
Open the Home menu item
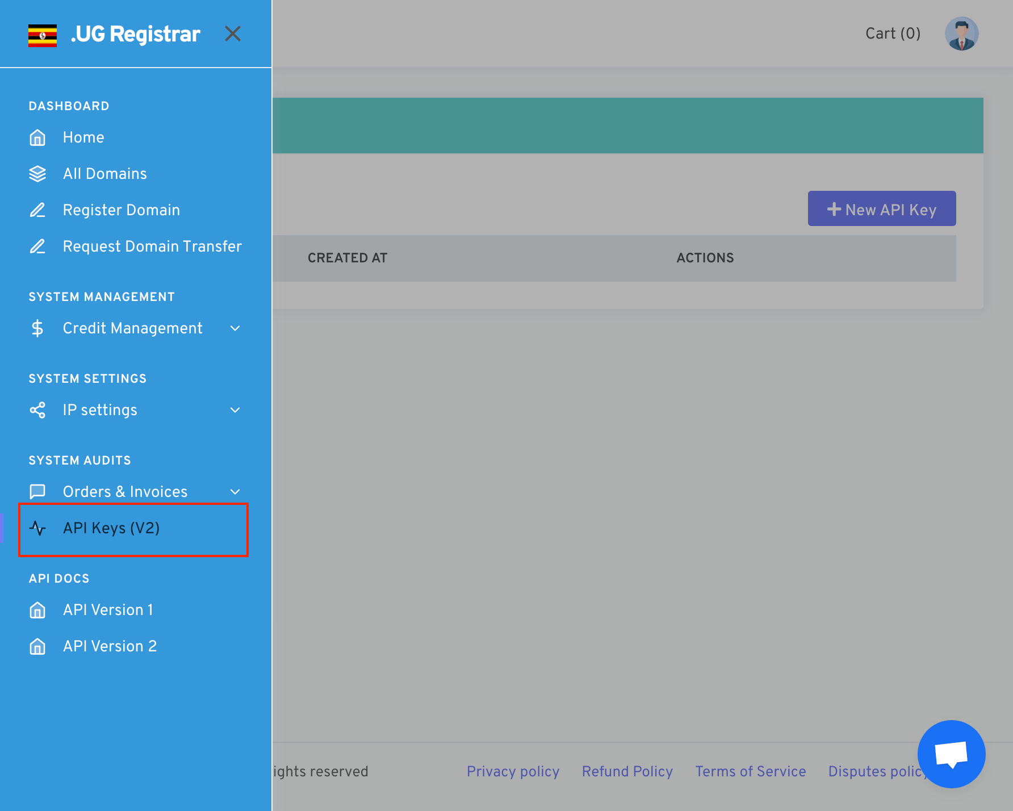[83, 137]
